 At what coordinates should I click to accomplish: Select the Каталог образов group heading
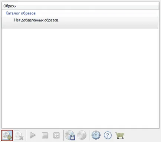[21, 13]
